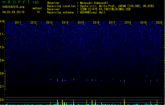Click the receiver ICOM IC-575 text
Image resolution: width=165 pixels, height=105 pixels.
105,9
